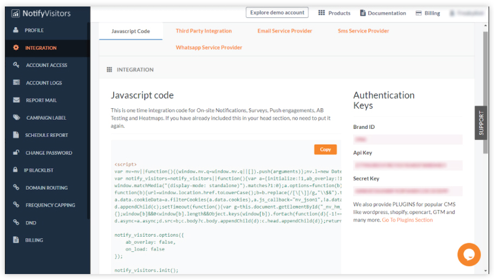Click the scrollbar up arrow
The height and width of the screenshot is (280, 494).
click(485, 25)
